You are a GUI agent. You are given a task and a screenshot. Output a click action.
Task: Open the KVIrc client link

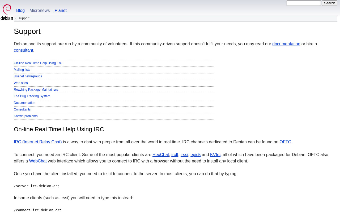click(215, 155)
